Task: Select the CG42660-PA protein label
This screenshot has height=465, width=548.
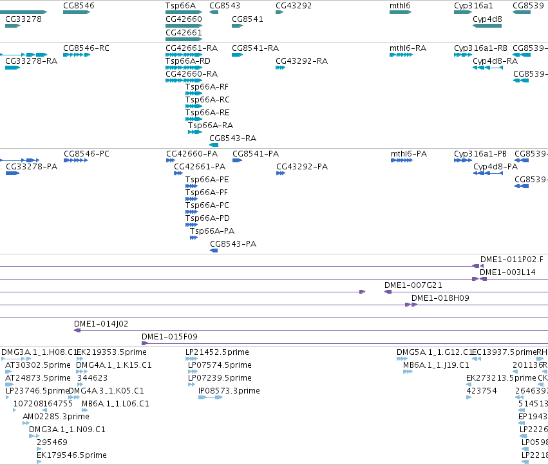Action: point(192,154)
